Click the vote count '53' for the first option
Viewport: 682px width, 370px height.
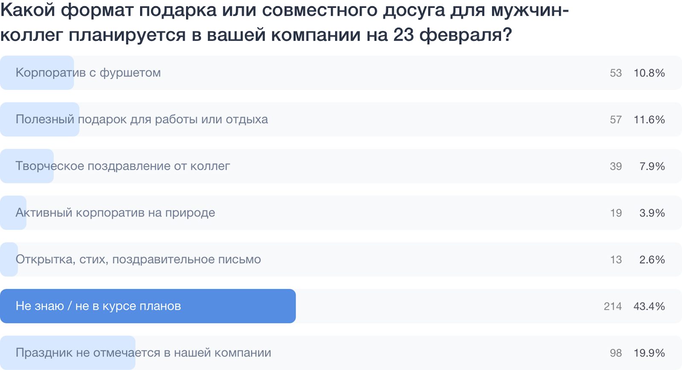615,73
